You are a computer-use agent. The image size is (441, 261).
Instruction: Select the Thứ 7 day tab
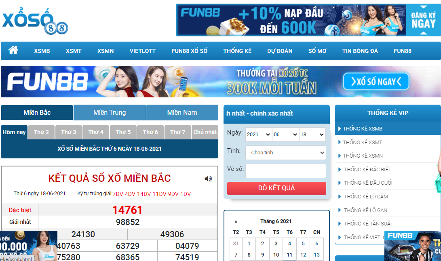pos(178,132)
